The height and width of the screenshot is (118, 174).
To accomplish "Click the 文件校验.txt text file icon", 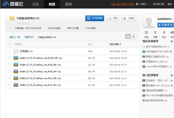I will pos(16,51).
